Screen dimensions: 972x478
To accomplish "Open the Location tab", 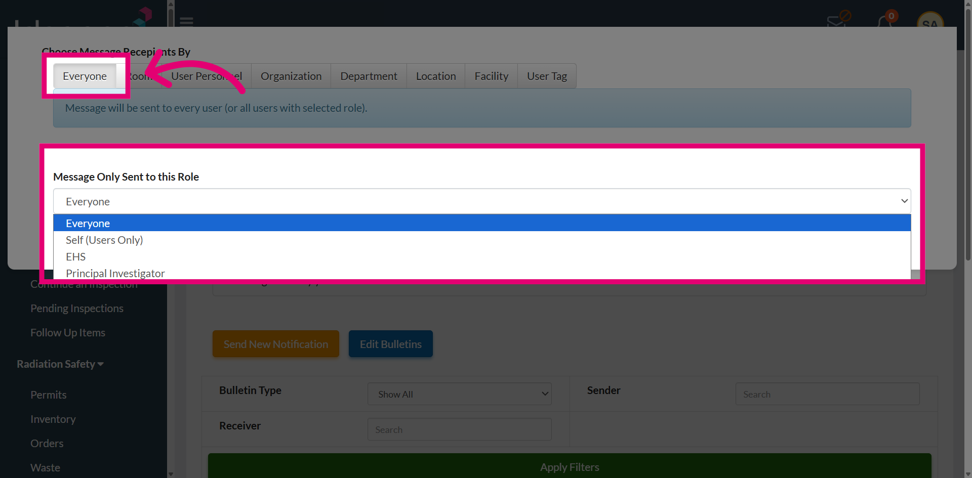I will point(436,76).
